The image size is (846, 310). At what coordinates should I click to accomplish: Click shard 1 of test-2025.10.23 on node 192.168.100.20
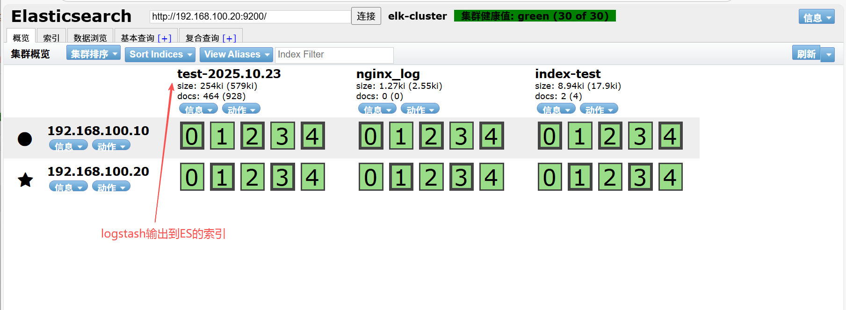222,177
